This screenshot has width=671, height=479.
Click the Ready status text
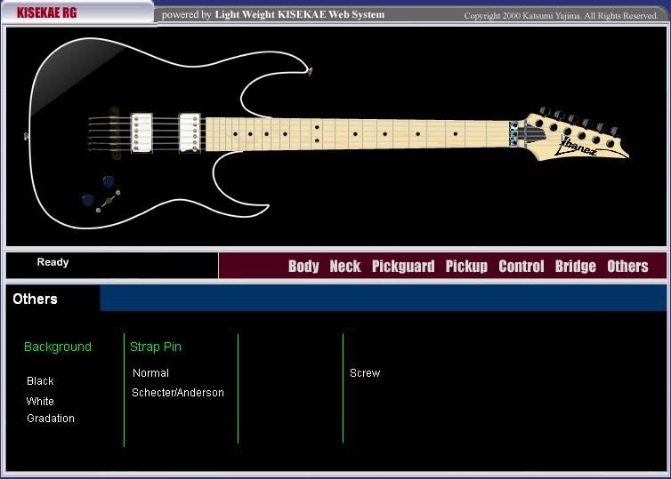pos(53,262)
